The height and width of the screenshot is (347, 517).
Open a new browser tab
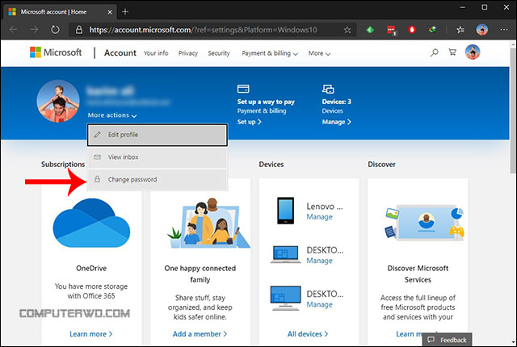pyautogui.click(x=125, y=10)
